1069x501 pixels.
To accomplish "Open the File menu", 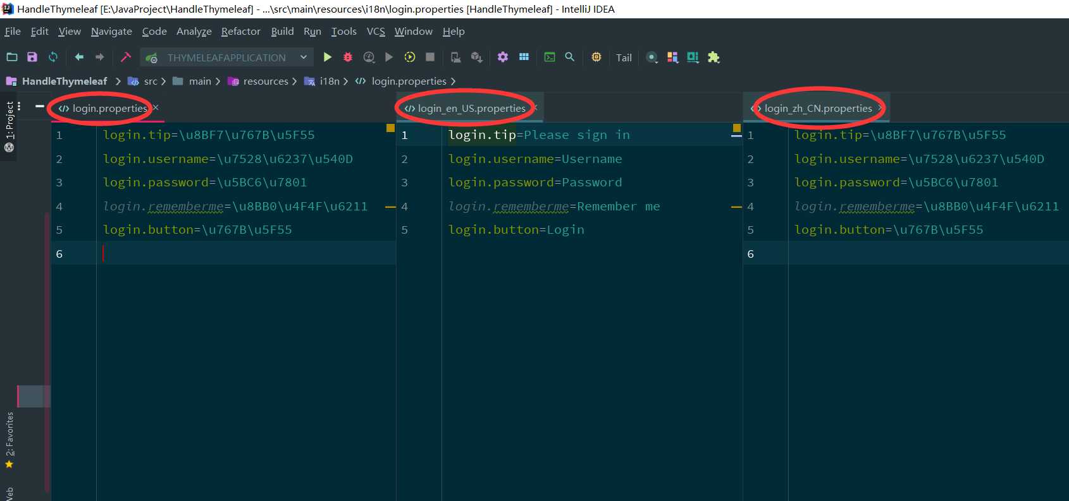I will coord(13,31).
